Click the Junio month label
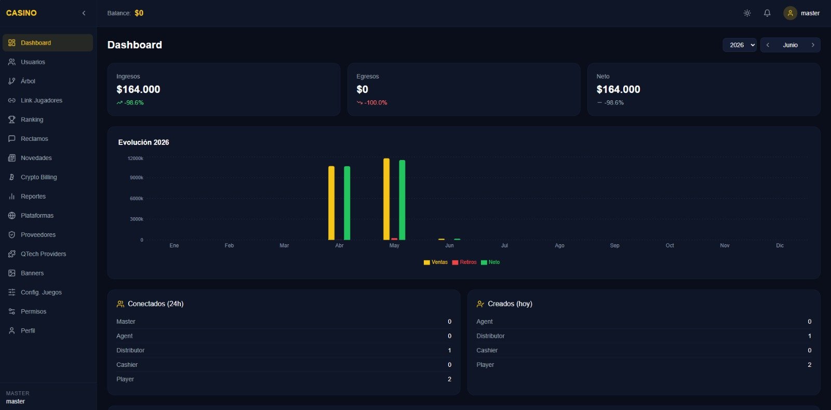The width and height of the screenshot is (831, 410). coord(790,45)
